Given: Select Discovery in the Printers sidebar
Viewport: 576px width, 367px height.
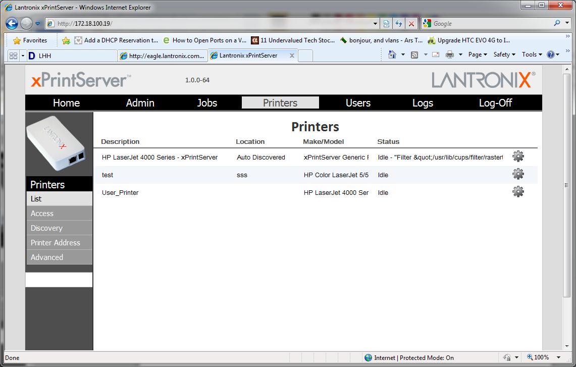Looking at the screenshot, I should 46,228.
